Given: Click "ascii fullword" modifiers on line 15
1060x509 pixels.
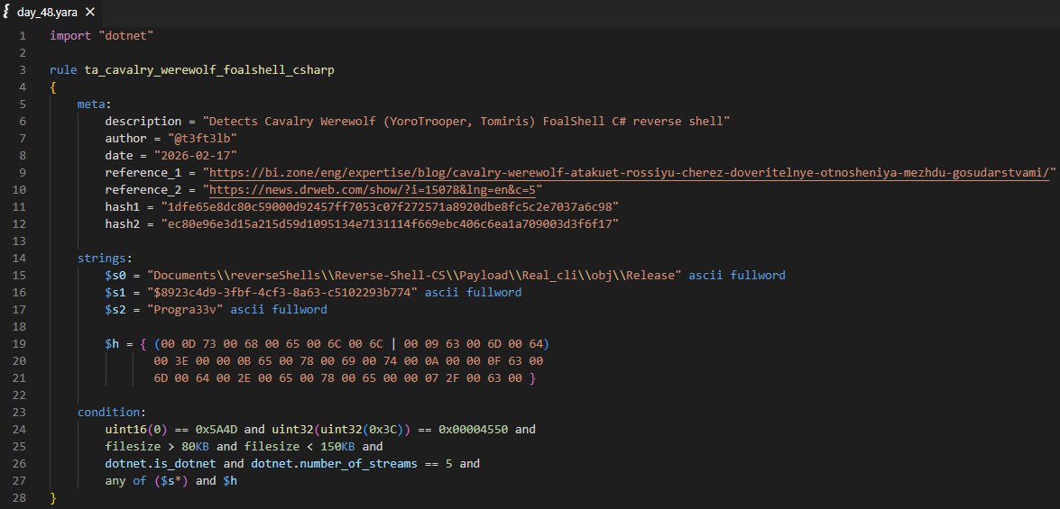Looking at the screenshot, I should point(737,276).
